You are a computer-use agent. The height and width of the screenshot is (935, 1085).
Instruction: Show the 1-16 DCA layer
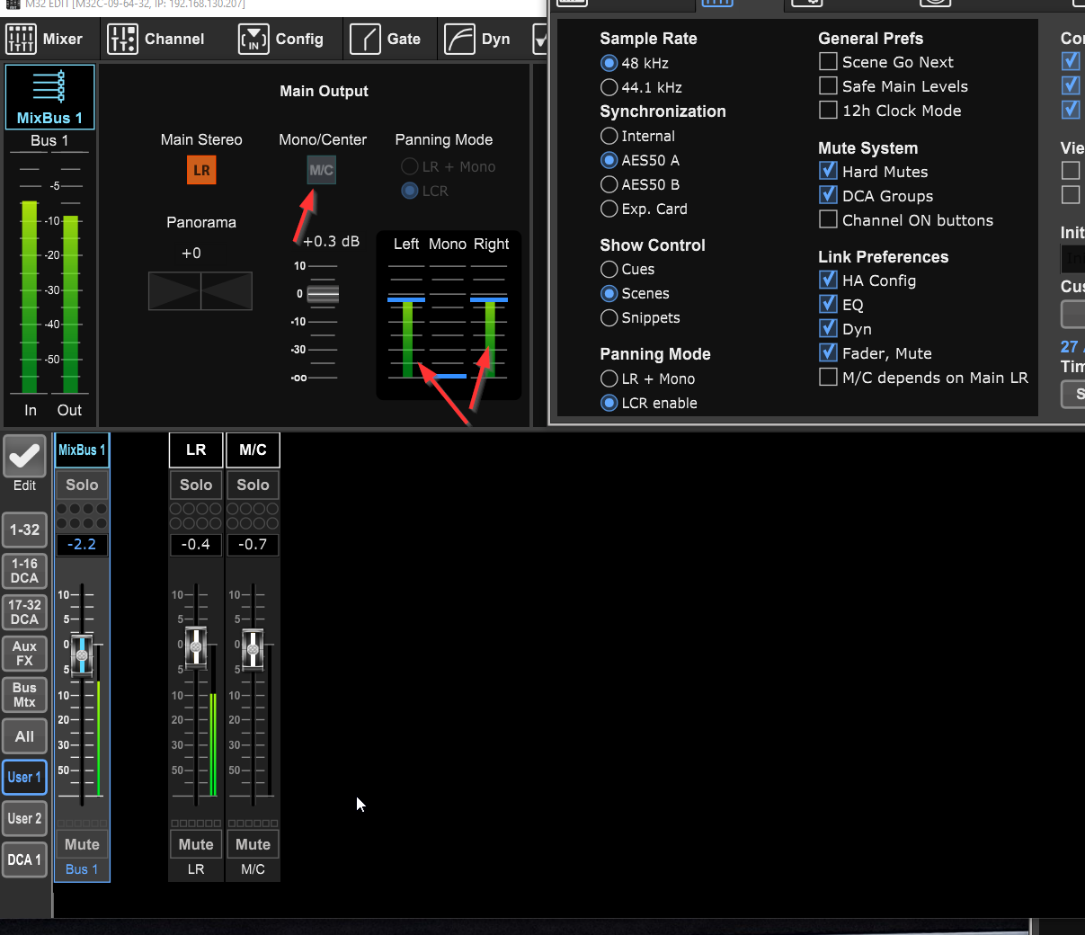point(24,571)
